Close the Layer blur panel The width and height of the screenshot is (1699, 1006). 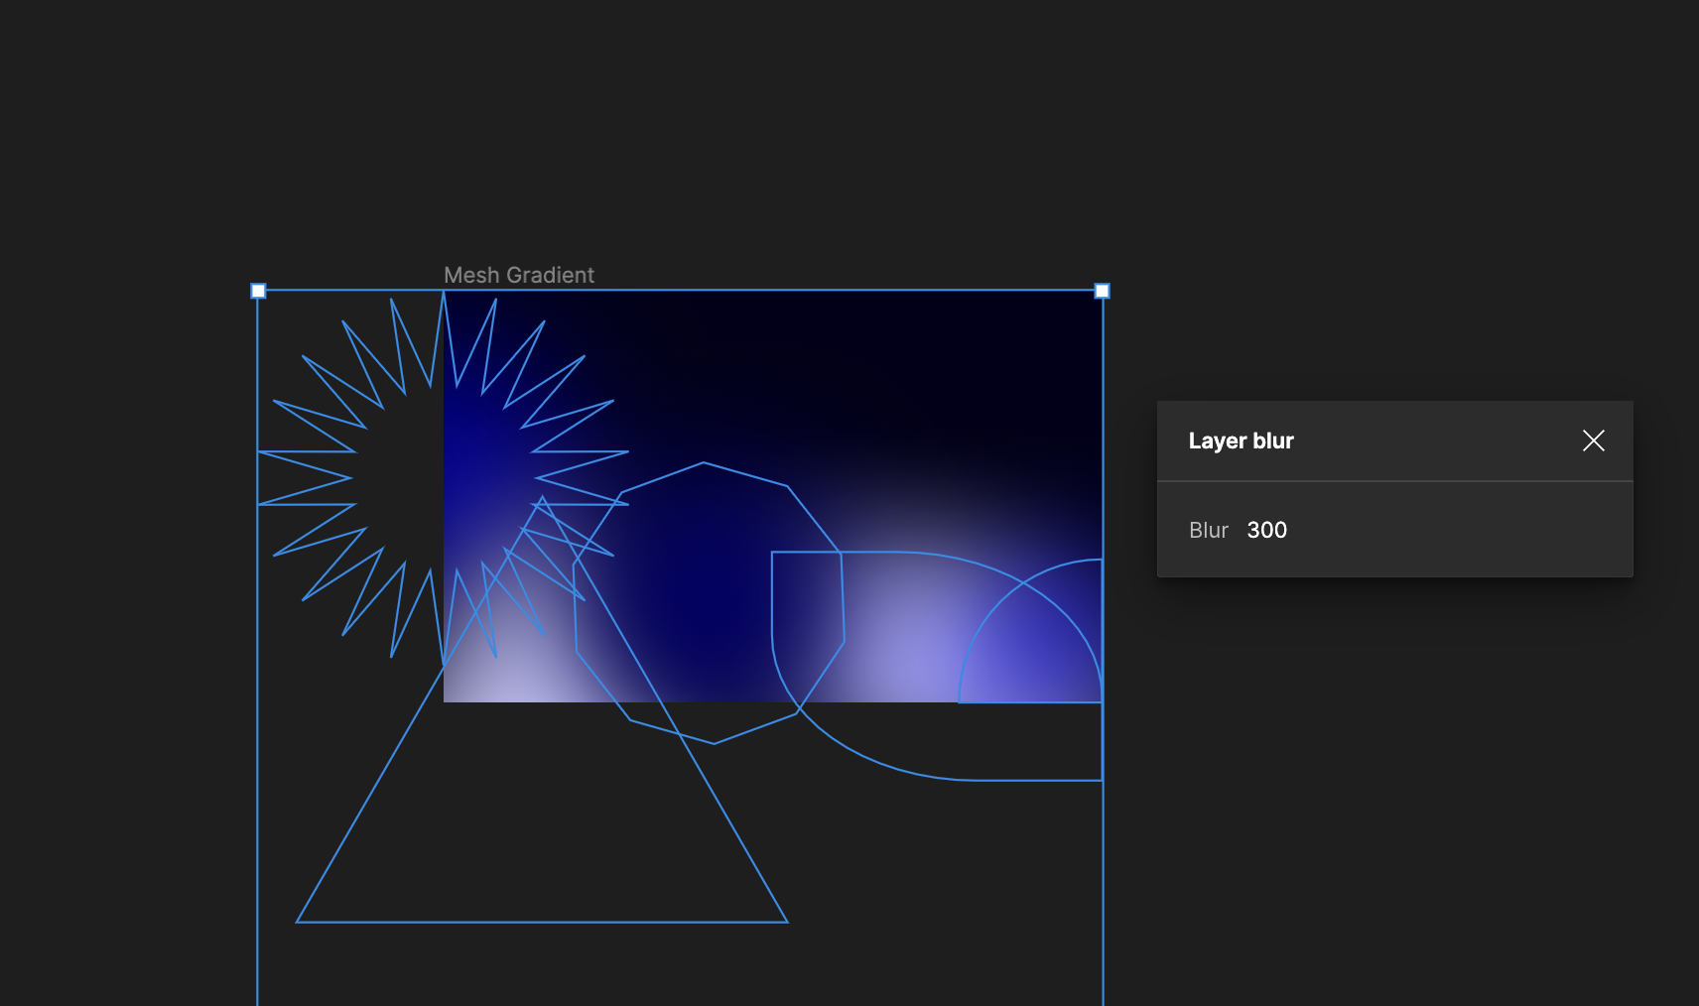[1593, 440]
